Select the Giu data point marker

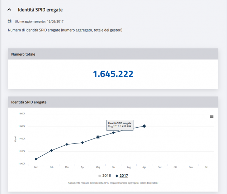113,133
